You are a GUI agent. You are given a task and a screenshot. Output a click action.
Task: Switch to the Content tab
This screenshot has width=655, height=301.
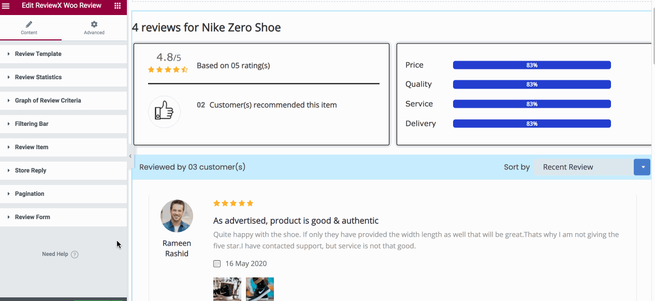click(29, 28)
